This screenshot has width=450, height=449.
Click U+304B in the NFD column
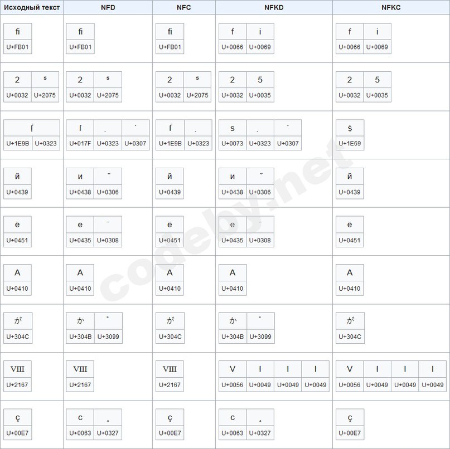80,336
